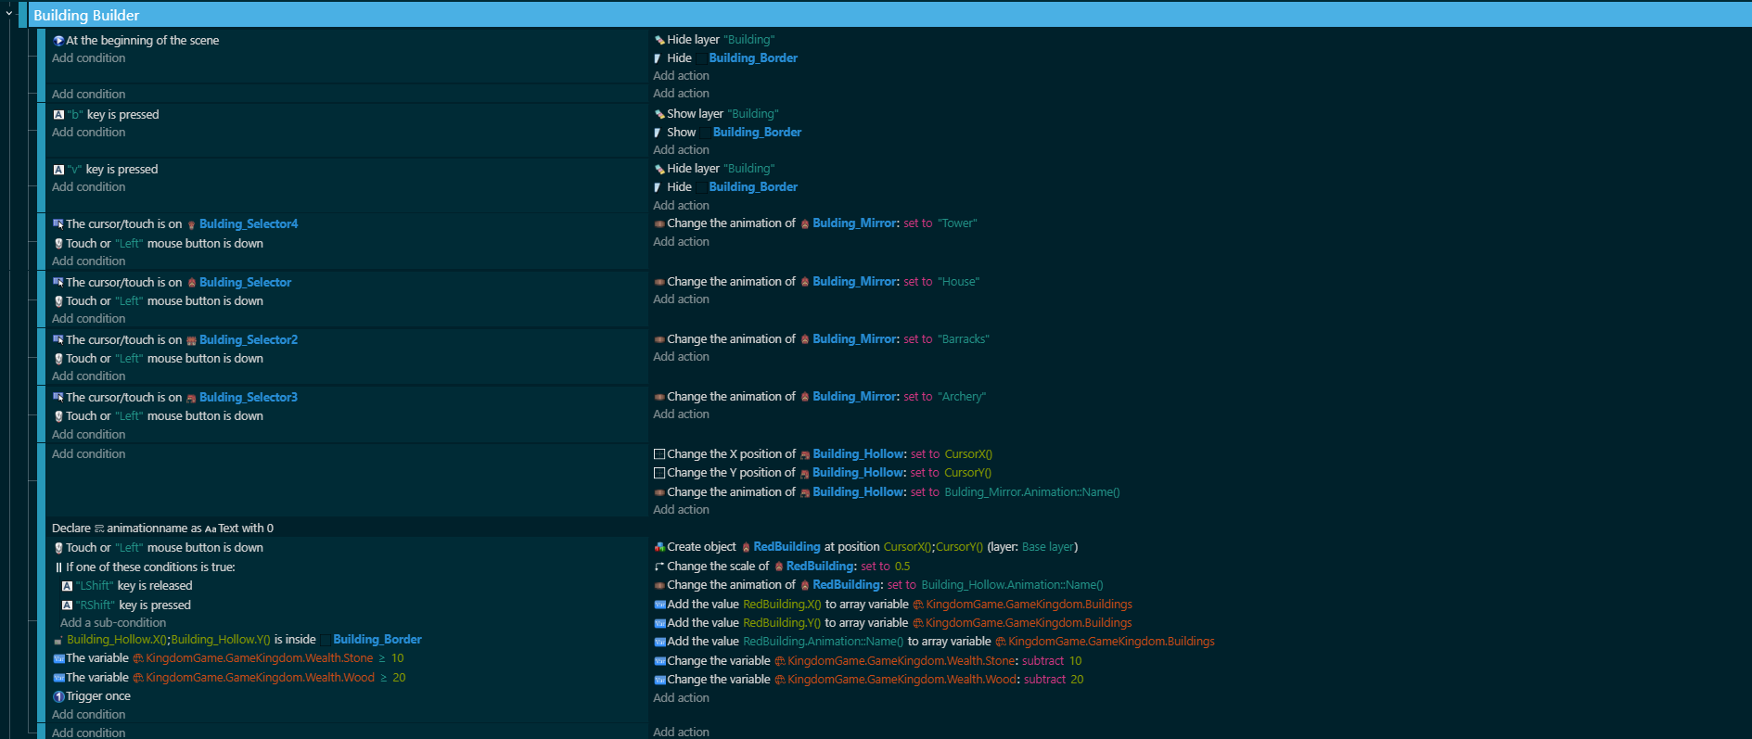
Task: Select the "If one of these conditions is true" condition
Action: point(149,567)
